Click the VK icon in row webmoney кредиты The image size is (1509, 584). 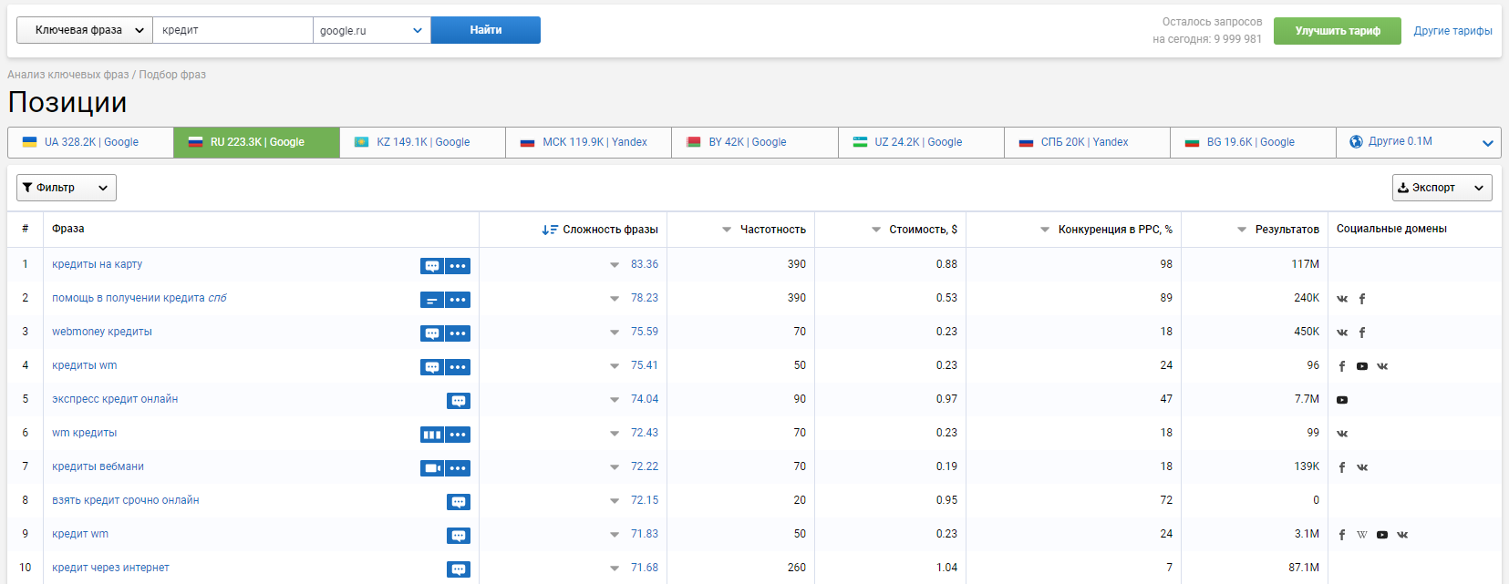pos(1342,333)
